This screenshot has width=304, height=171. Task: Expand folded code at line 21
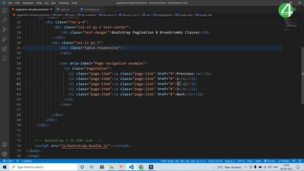[24, 47]
